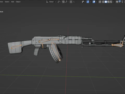
Task: Click the eye visibility icon at top right
Action: [x=117, y=2]
